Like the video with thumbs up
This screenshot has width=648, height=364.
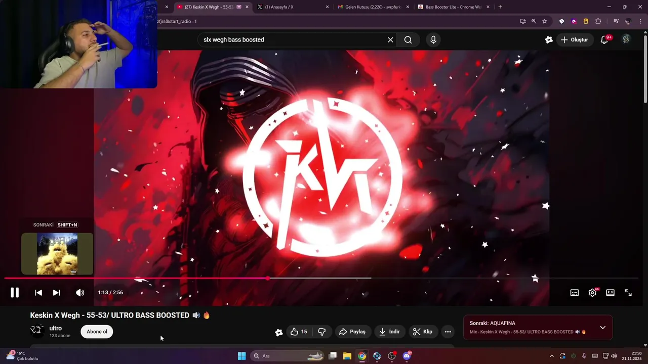[299, 332]
